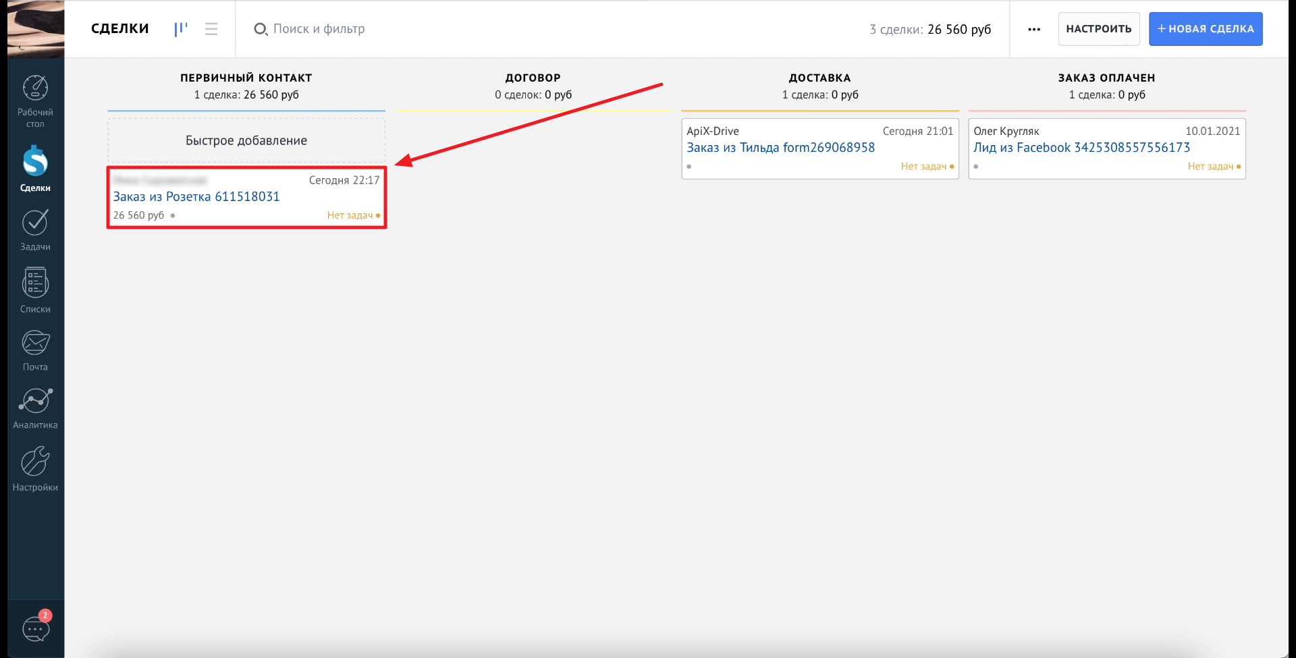
Task: Click ДОСТАВКА column header
Action: tap(820, 78)
